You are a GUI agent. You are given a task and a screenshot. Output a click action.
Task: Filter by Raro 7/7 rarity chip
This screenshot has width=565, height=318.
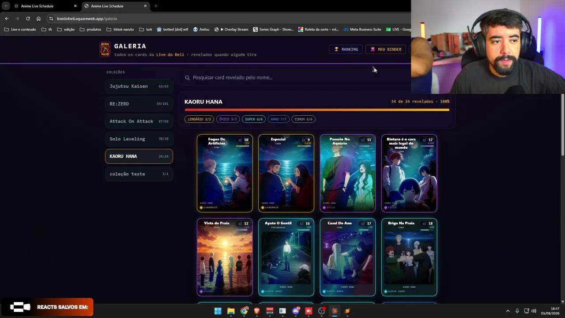click(279, 119)
